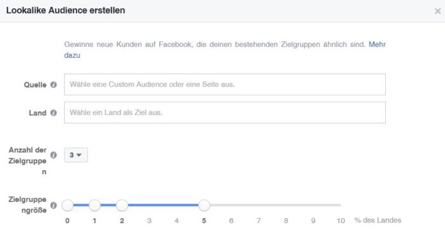Click the slider tick label 7

[259, 221]
